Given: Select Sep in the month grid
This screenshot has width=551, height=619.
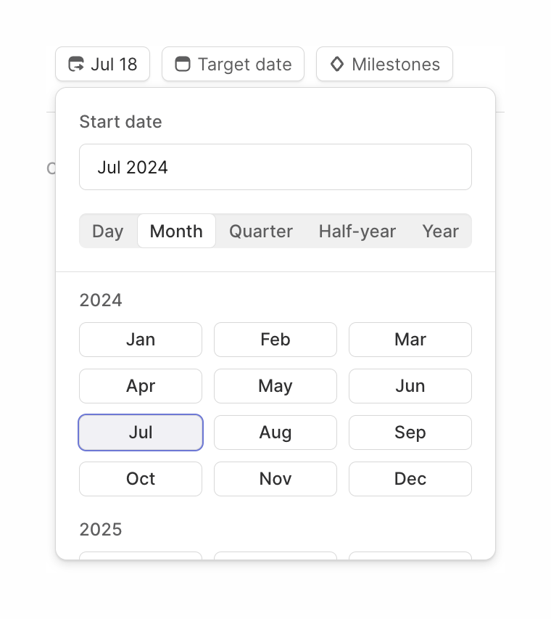Looking at the screenshot, I should (x=410, y=433).
